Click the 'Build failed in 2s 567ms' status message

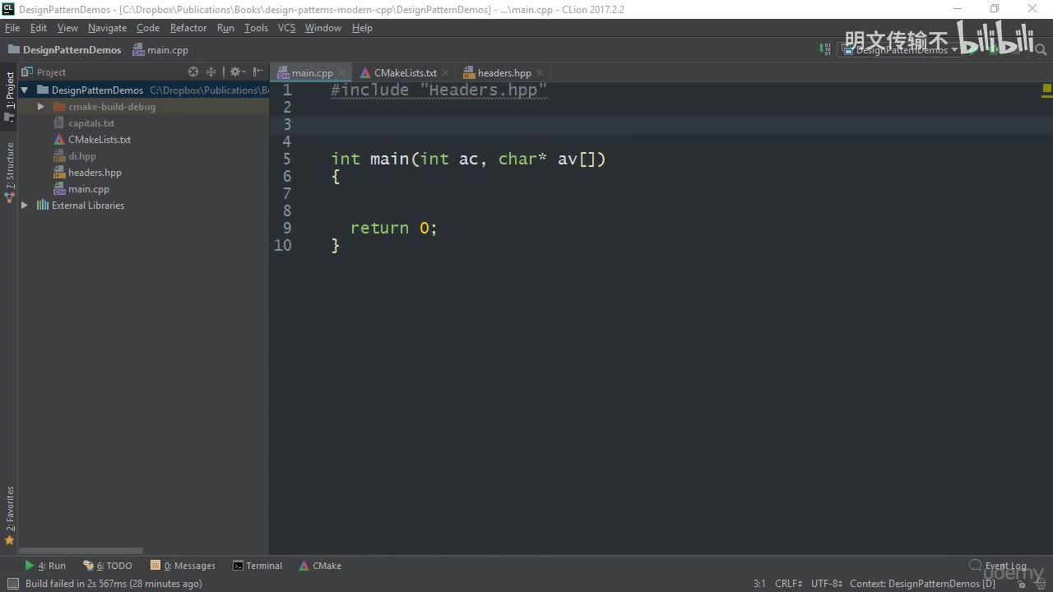[x=114, y=584]
